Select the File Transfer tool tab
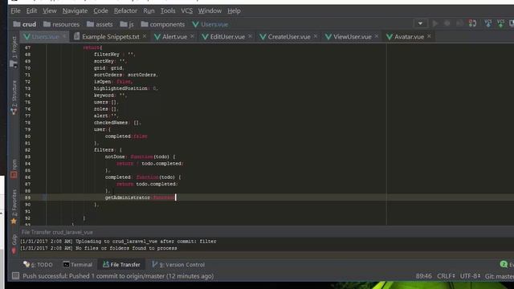This screenshot has height=289, width=514. click(121, 264)
